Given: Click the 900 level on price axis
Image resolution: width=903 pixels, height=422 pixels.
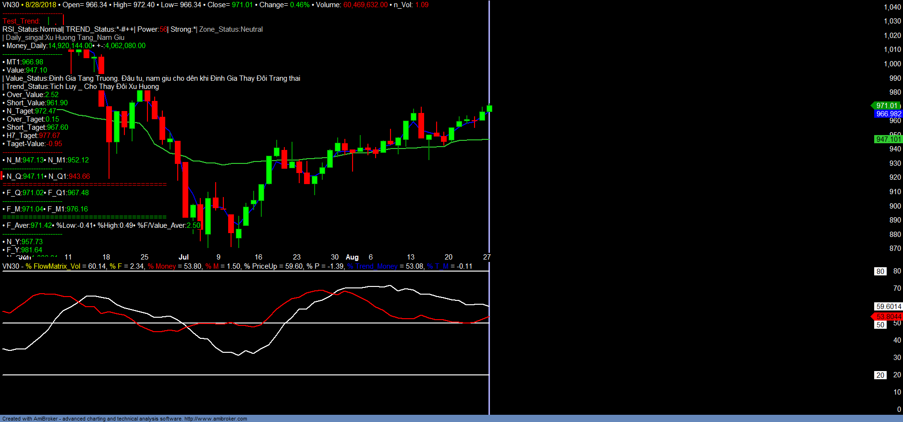Looking at the screenshot, I should 895,206.
